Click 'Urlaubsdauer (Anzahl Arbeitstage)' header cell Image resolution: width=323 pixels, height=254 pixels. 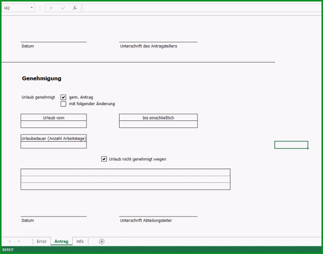click(x=53, y=138)
